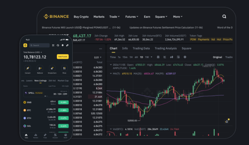Switch to Original chart view
Image resolution: width=249 pixels, height=145 pixels.
218,57
